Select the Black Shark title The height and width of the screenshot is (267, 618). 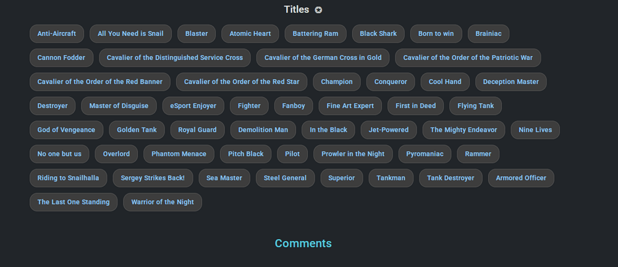378,33
